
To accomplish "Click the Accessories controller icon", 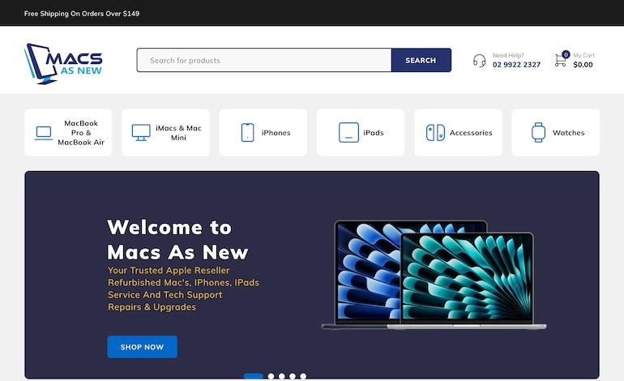I will pos(435,133).
